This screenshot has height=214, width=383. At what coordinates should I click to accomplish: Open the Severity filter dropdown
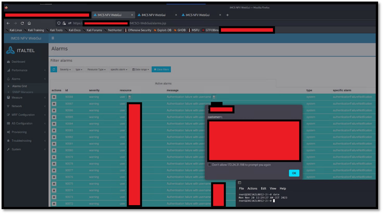pos(65,70)
